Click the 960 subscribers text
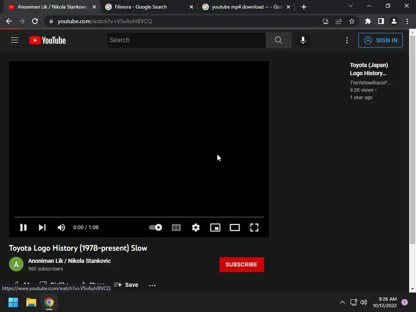Image resolution: width=416 pixels, height=312 pixels. (x=45, y=269)
